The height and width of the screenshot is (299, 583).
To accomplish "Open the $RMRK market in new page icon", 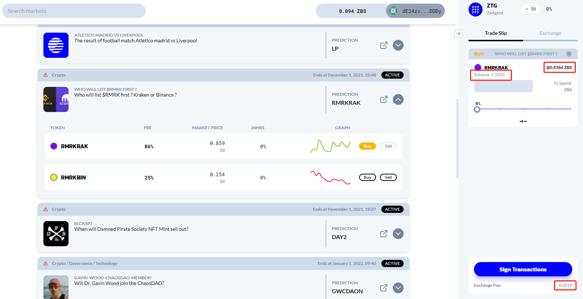I will point(384,99).
